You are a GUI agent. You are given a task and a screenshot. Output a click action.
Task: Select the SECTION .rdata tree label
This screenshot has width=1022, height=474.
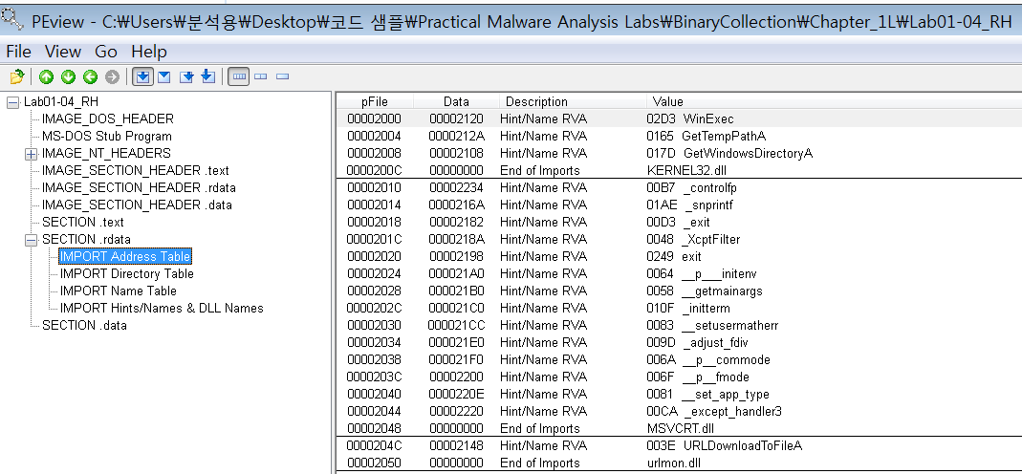tap(86, 240)
